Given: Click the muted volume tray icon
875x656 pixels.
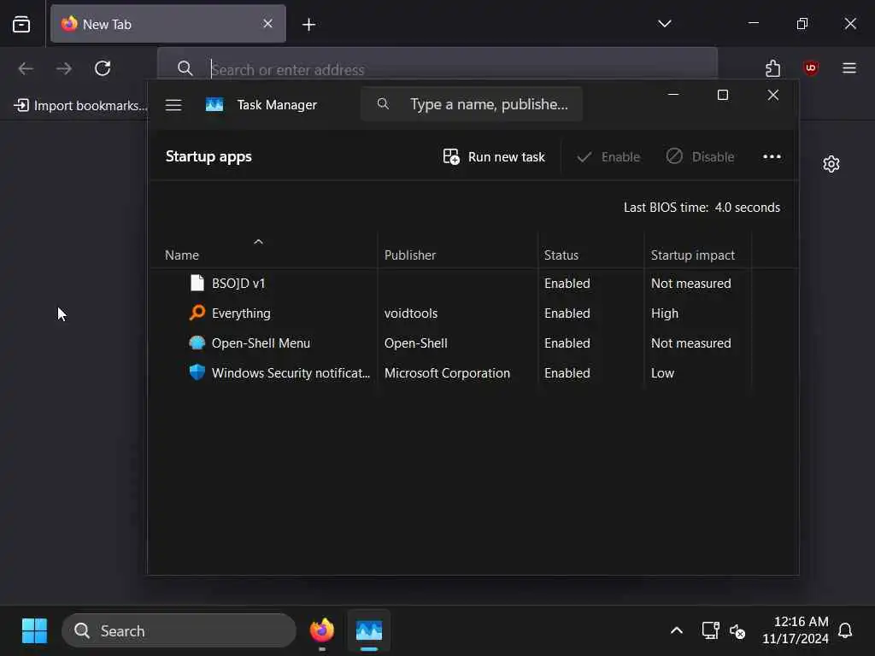Looking at the screenshot, I should [737, 631].
